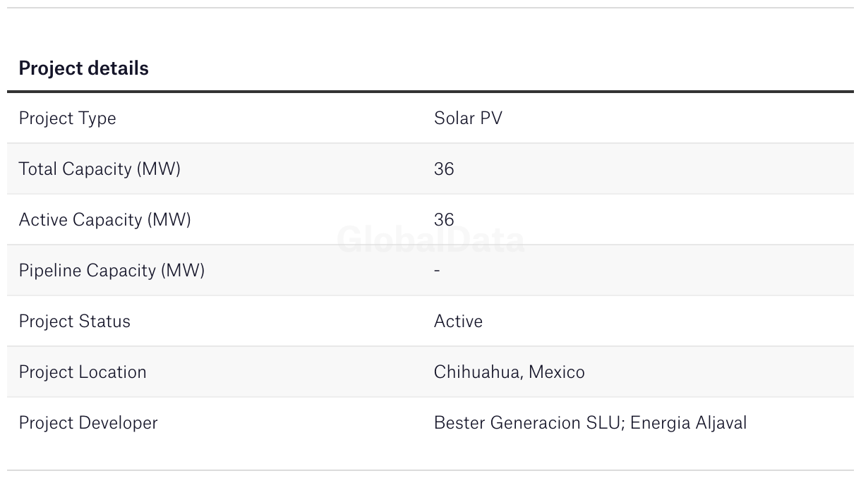Click the Active status value

point(458,321)
